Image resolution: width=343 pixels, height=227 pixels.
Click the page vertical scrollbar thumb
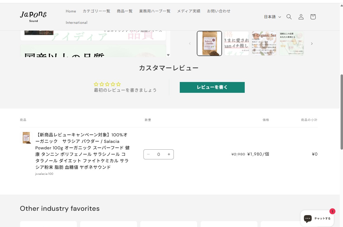click(341, 112)
